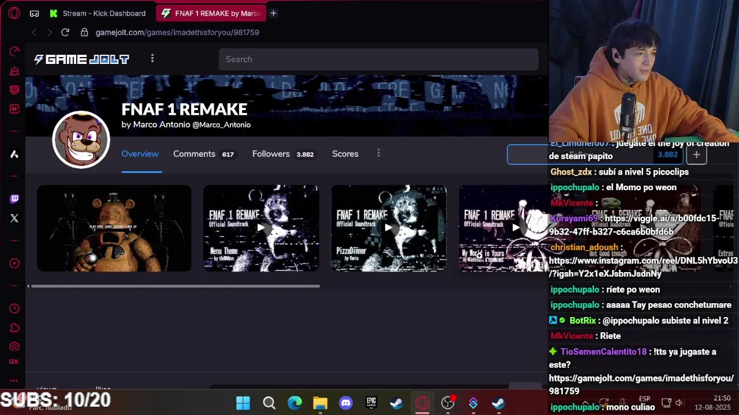
Task: Open the Scores tab
Action: (x=345, y=154)
